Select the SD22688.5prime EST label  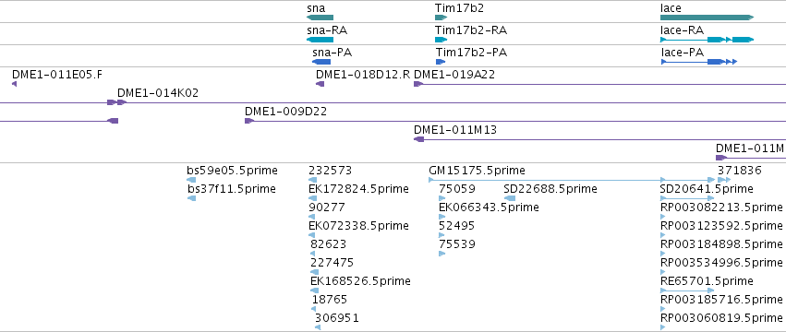coord(550,189)
